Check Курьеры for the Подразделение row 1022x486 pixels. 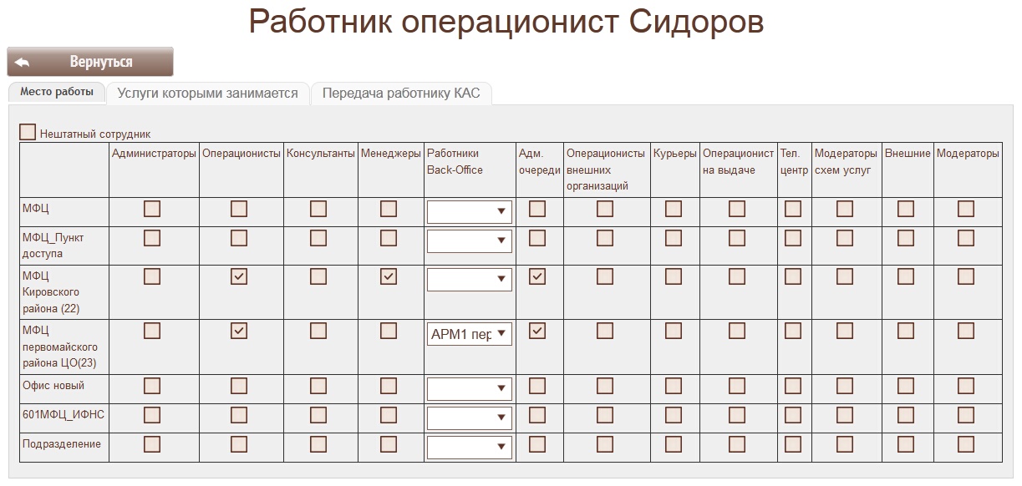(674, 443)
